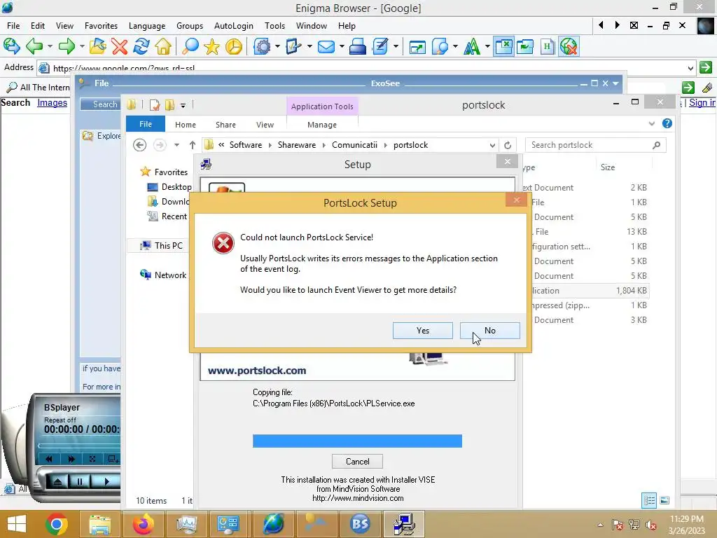717x538 pixels.
Task: Open recent locations dropdown beside Explorer forward arrow
Action: click(x=176, y=145)
